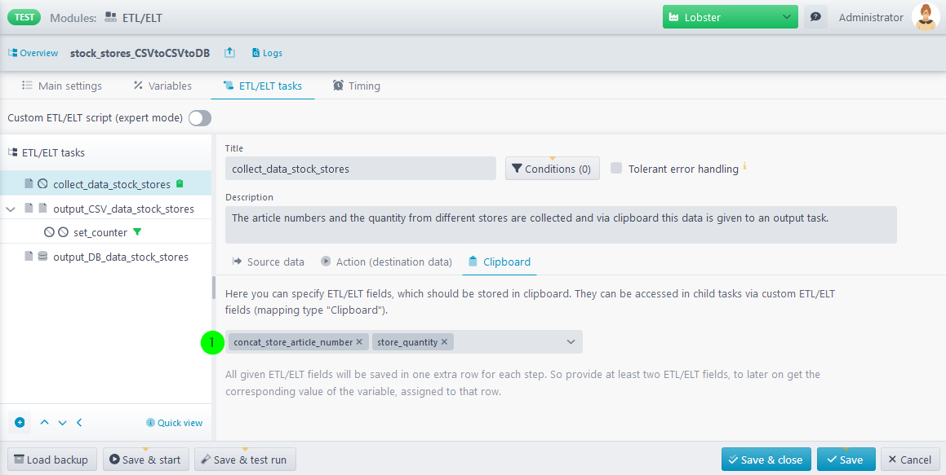Screen dimensions: 946x475
Task: Move selected task down with down arrow
Action: point(62,423)
